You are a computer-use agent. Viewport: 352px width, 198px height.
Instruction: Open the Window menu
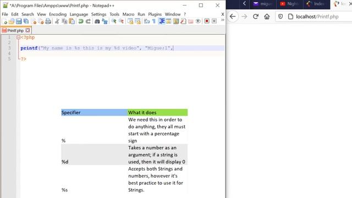coord(172,14)
